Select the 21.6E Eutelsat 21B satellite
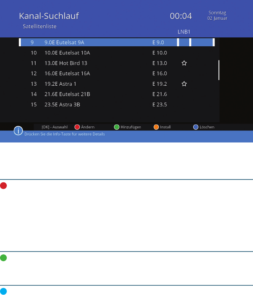The width and height of the screenshot is (253, 295). tap(67, 94)
